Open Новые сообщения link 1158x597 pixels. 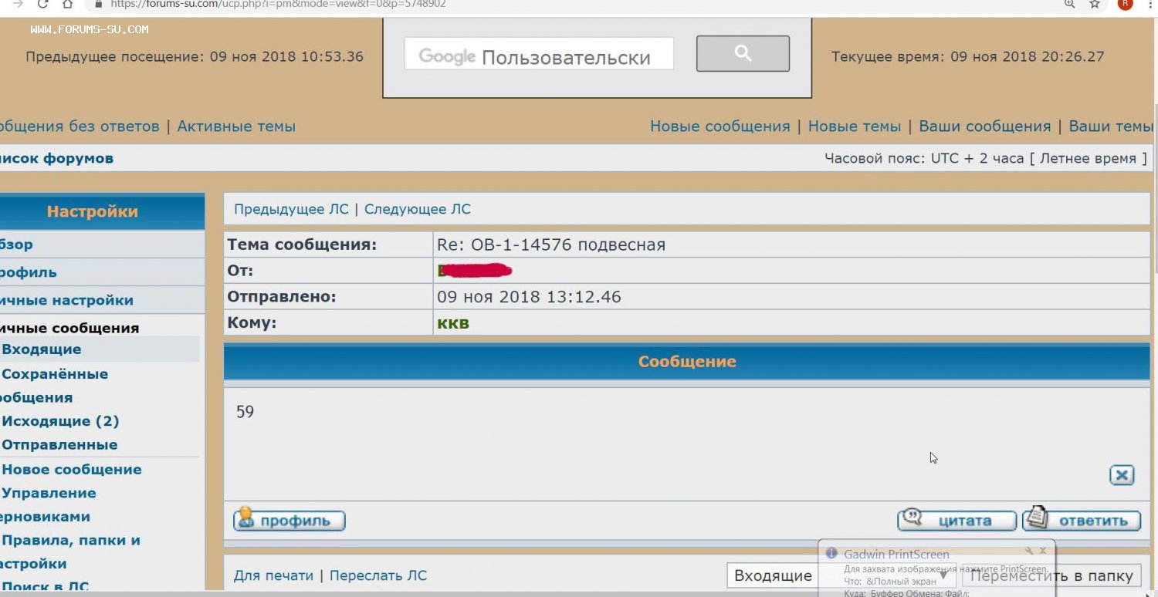[x=720, y=126]
